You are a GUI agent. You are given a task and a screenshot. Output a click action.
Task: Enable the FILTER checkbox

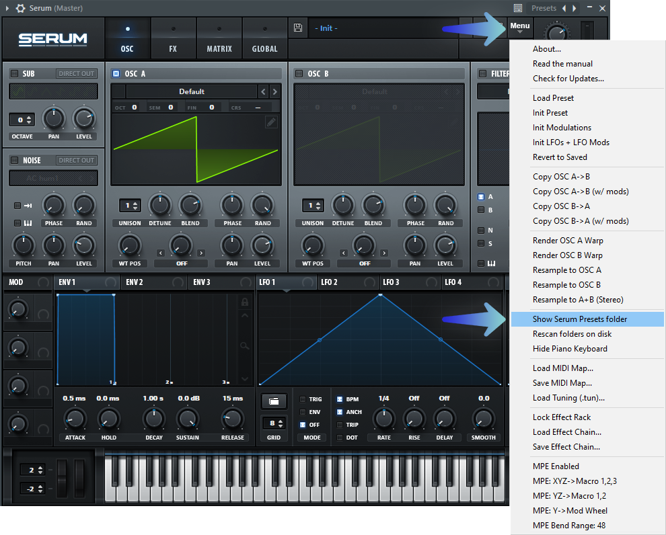click(482, 73)
